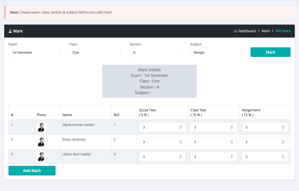The image size is (299, 191).
Task: Open the Exam dropdown showing 1st Semester
Action: click(x=34, y=53)
